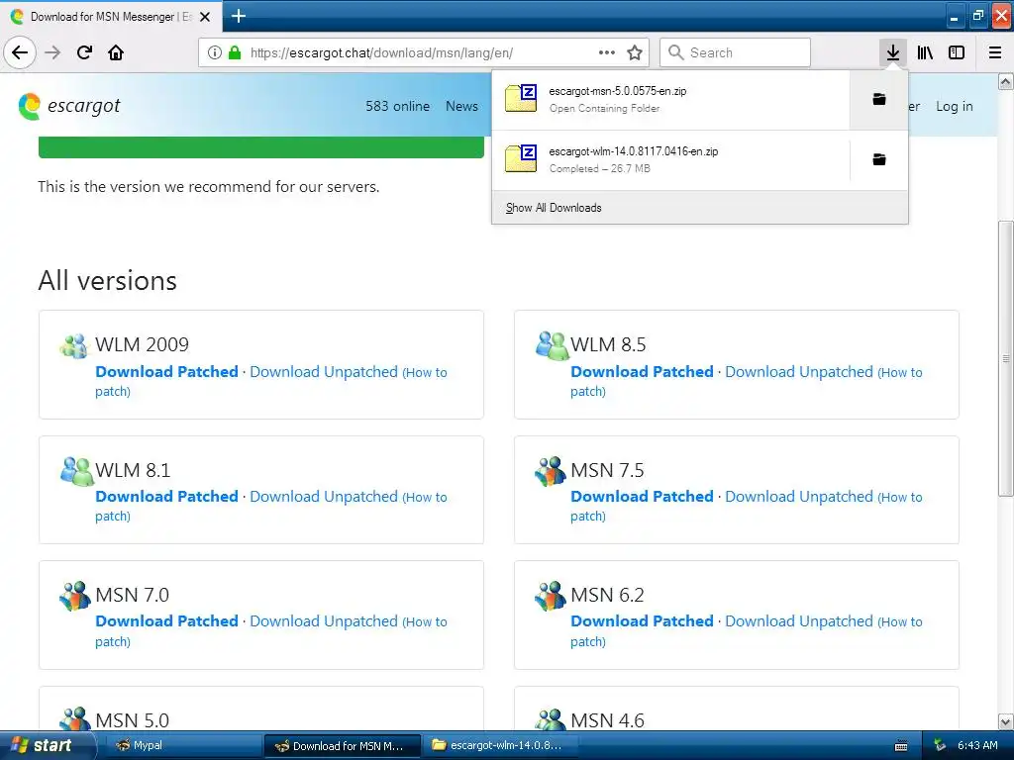Open the escargot-wlm-14.0.8117.0416-en.zip download entry

[670, 159]
